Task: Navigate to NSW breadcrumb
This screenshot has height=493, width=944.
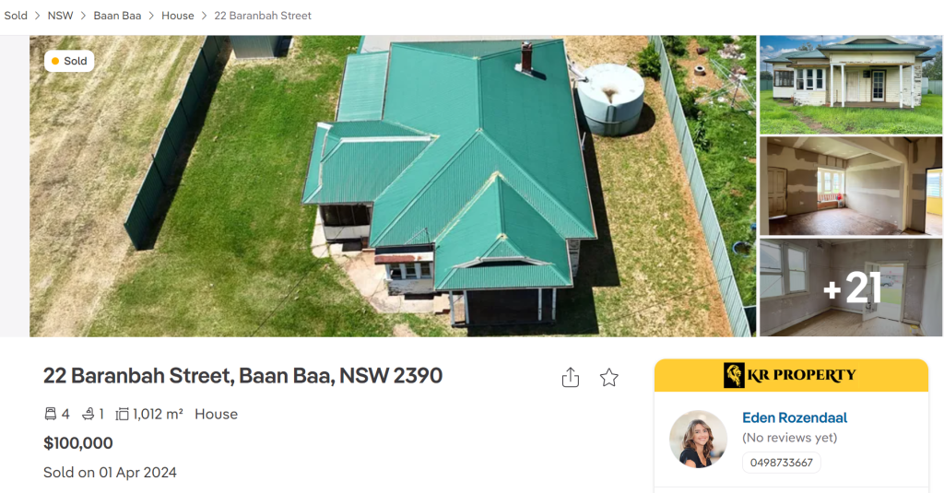Action: pos(60,16)
